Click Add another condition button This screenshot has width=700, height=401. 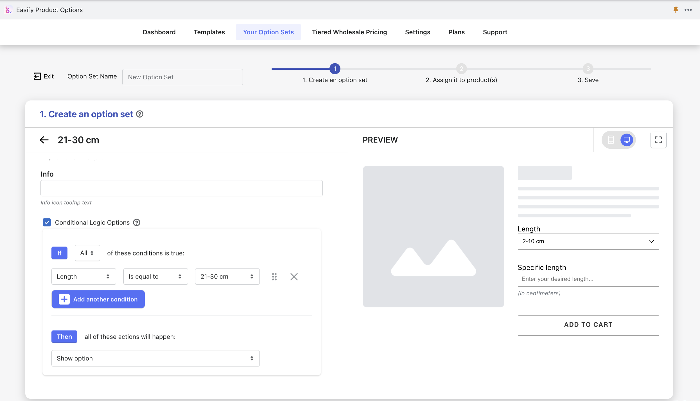(x=98, y=299)
